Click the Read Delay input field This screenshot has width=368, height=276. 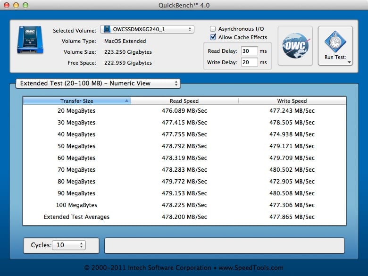click(x=249, y=51)
